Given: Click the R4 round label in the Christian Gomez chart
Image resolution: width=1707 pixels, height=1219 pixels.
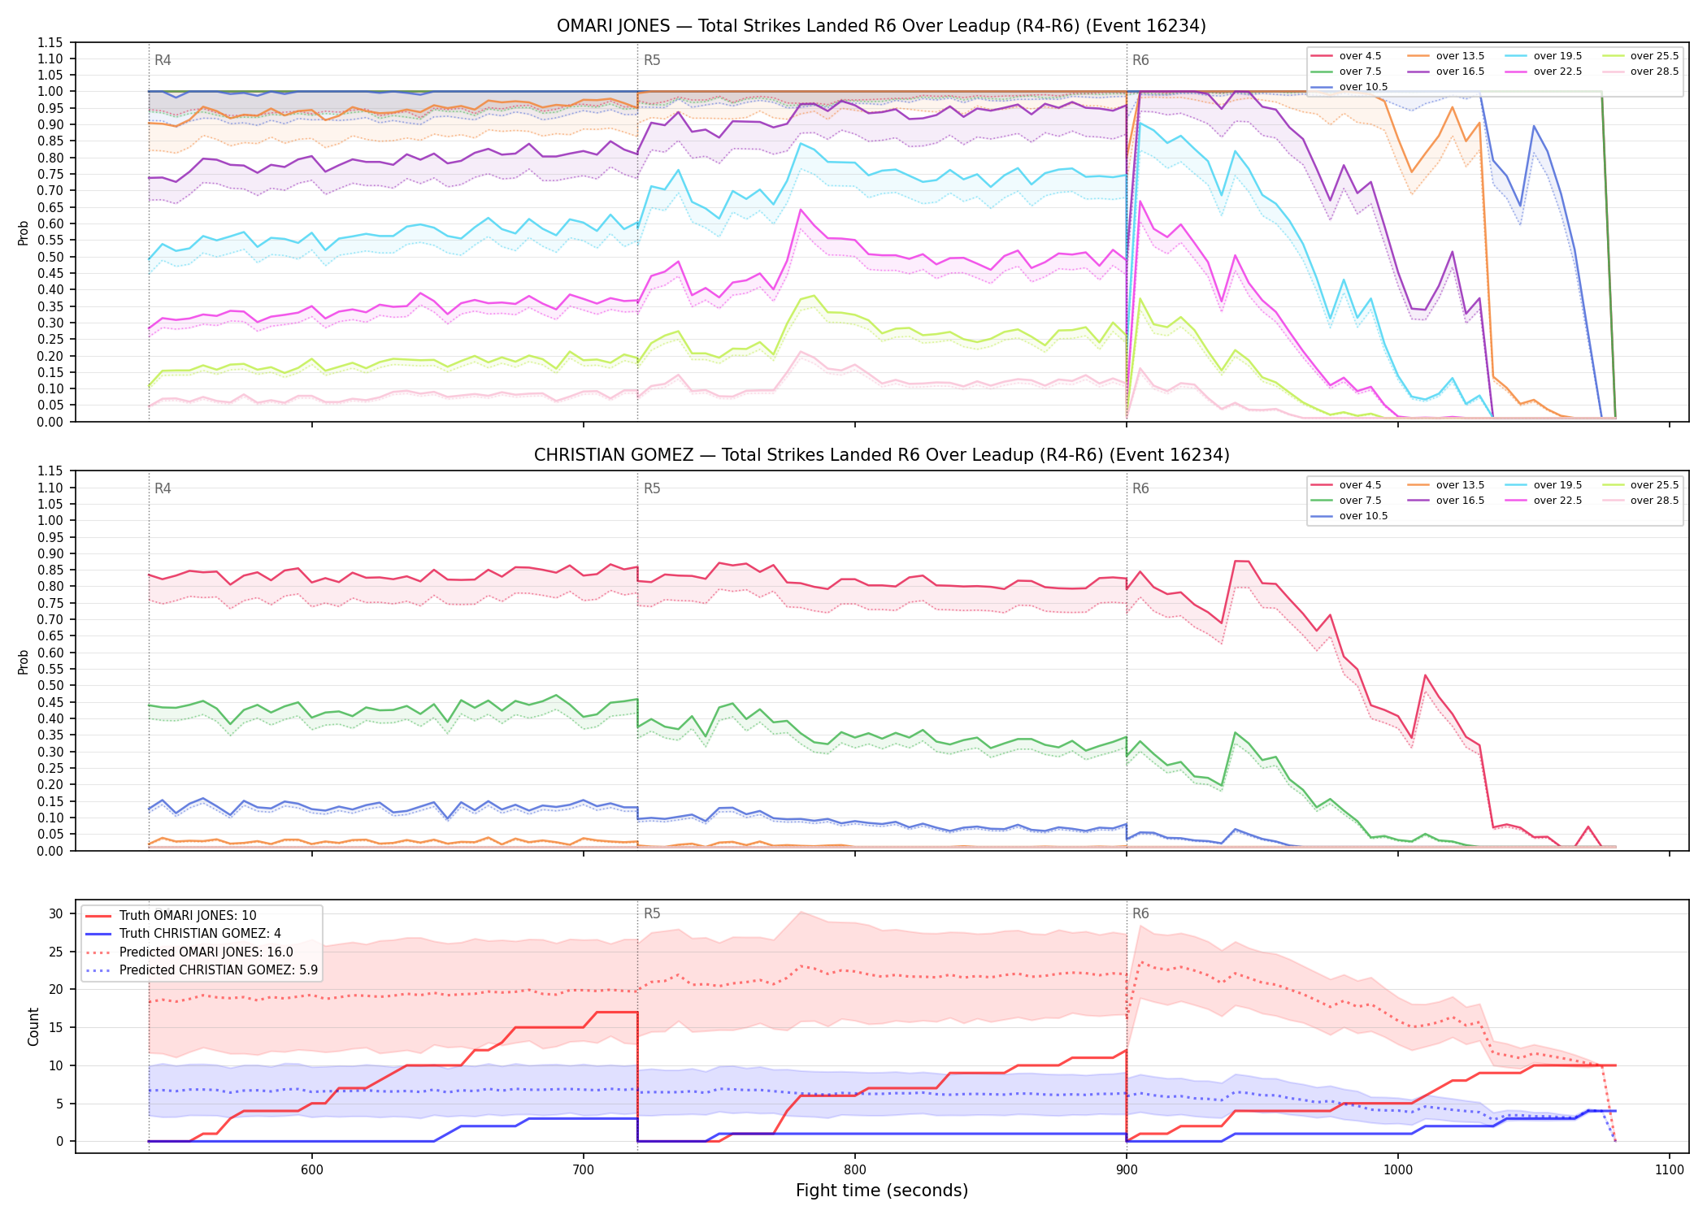Looking at the screenshot, I should (x=163, y=488).
